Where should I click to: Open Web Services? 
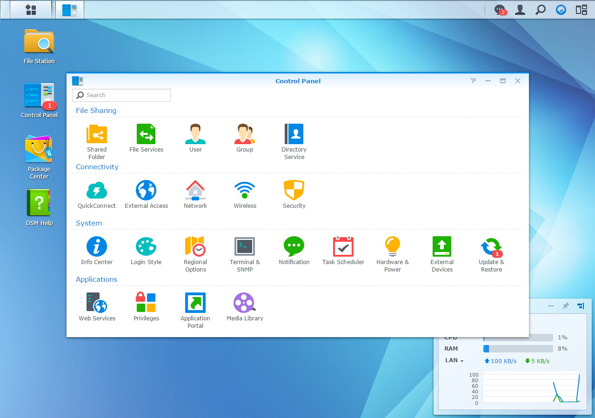(x=97, y=303)
